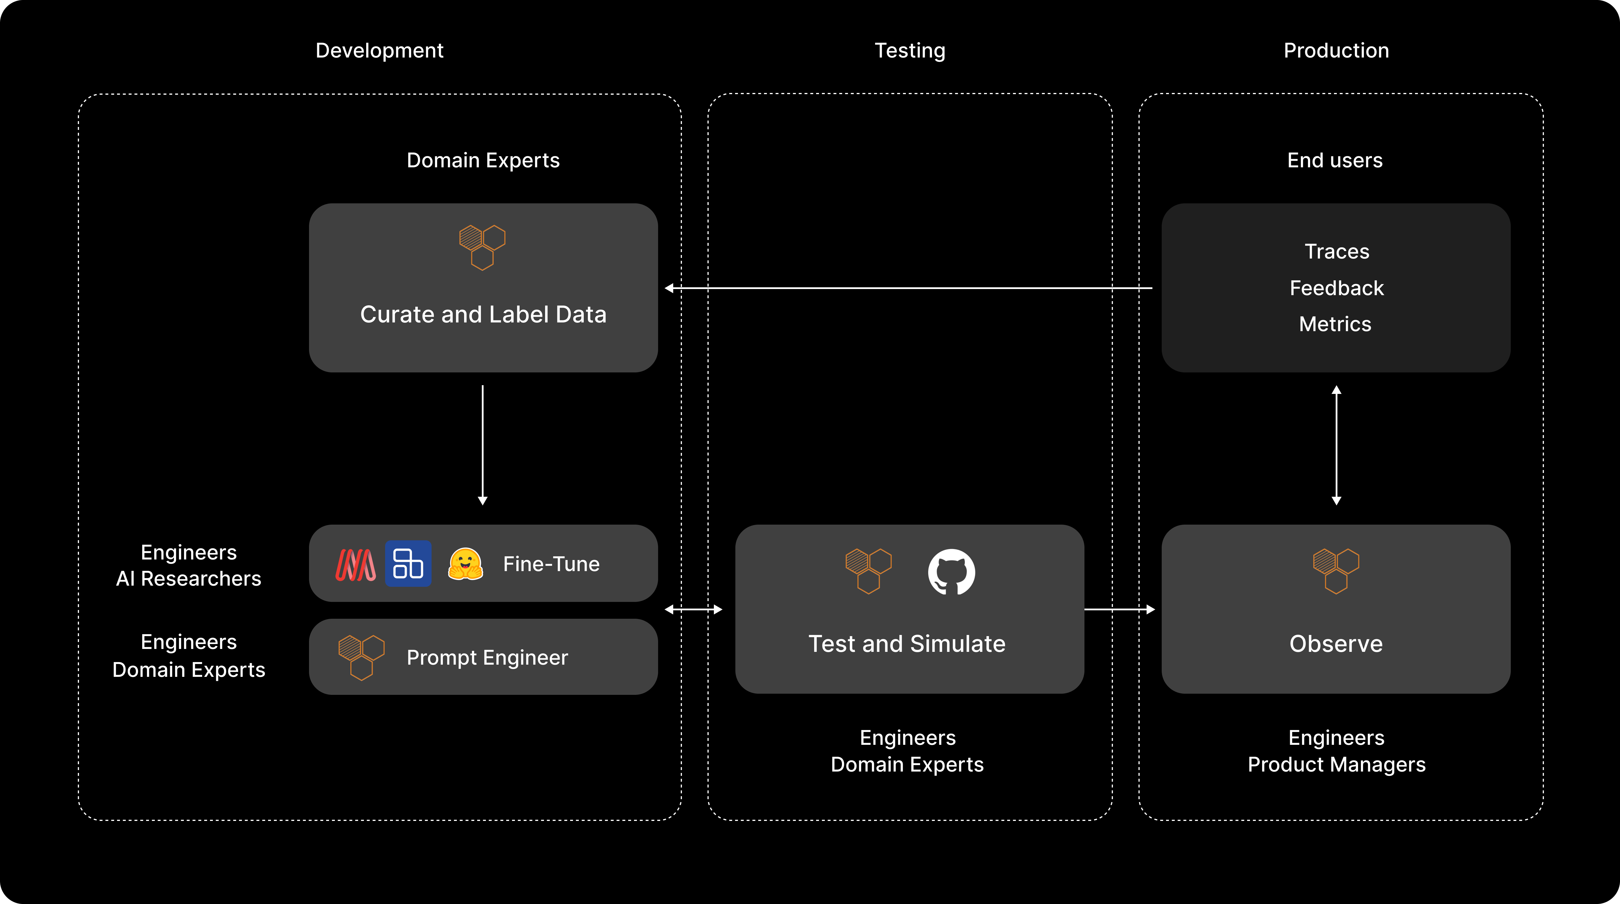Click the Development heading
This screenshot has height=904, width=1620.
[x=379, y=50]
